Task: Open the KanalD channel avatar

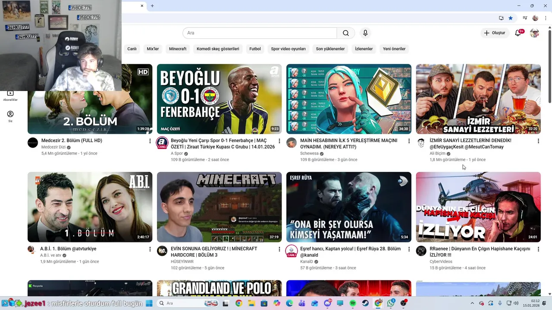Action: (x=292, y=251)
